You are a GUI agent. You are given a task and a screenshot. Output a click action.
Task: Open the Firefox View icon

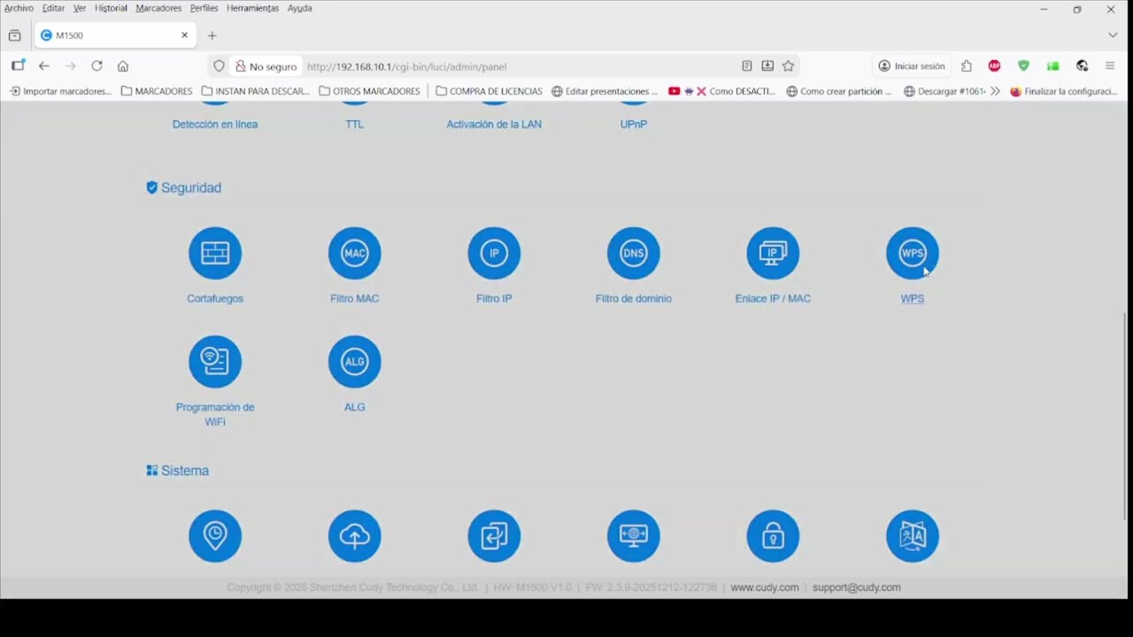[x=14, y=35]
